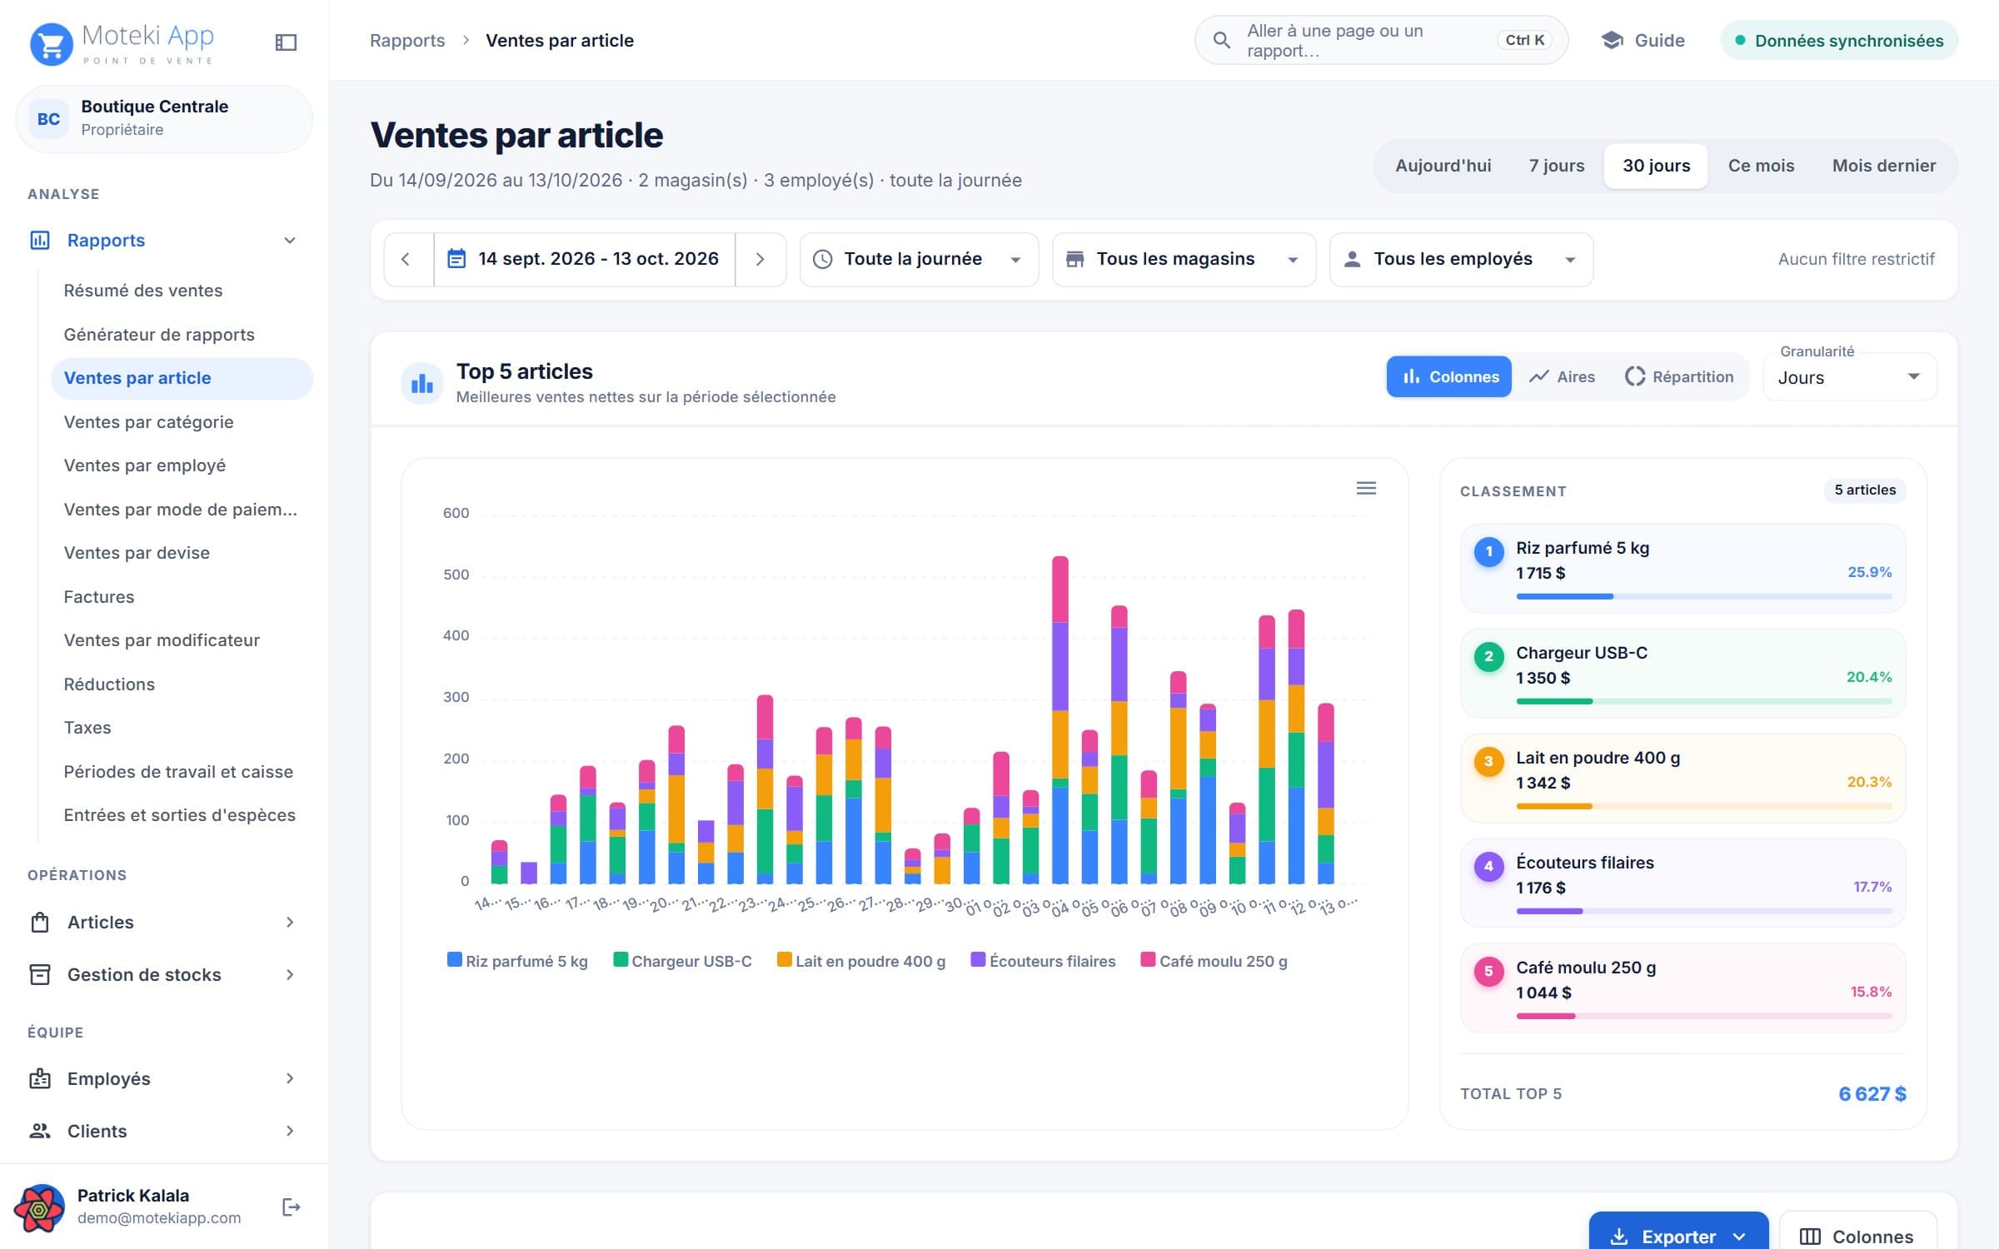Viewport: 1999px width, 1249px height.
Task: Select the Aujourd'hui period tab
Action: (1443, 166)
